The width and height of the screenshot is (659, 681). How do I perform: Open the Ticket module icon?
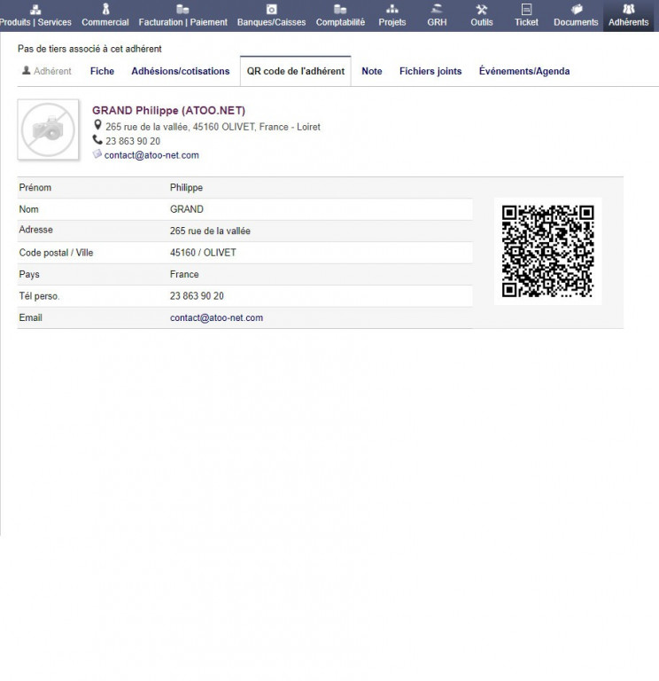pyautogui.click(x=526, y=9)
